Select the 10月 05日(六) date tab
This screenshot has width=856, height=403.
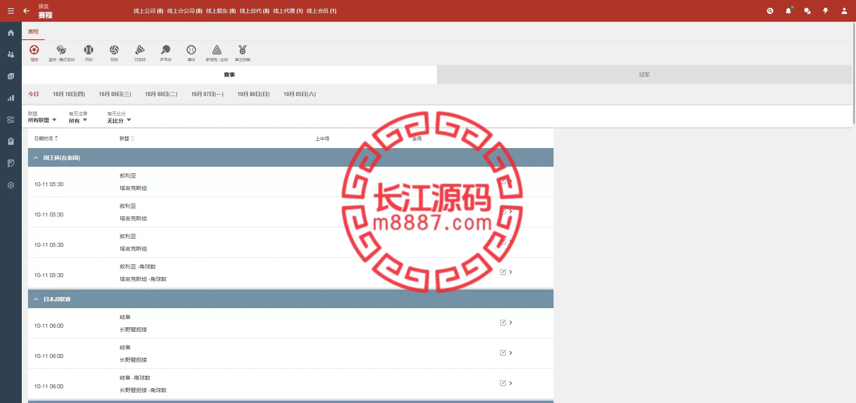pyautogui.click(x=300, y=94)
